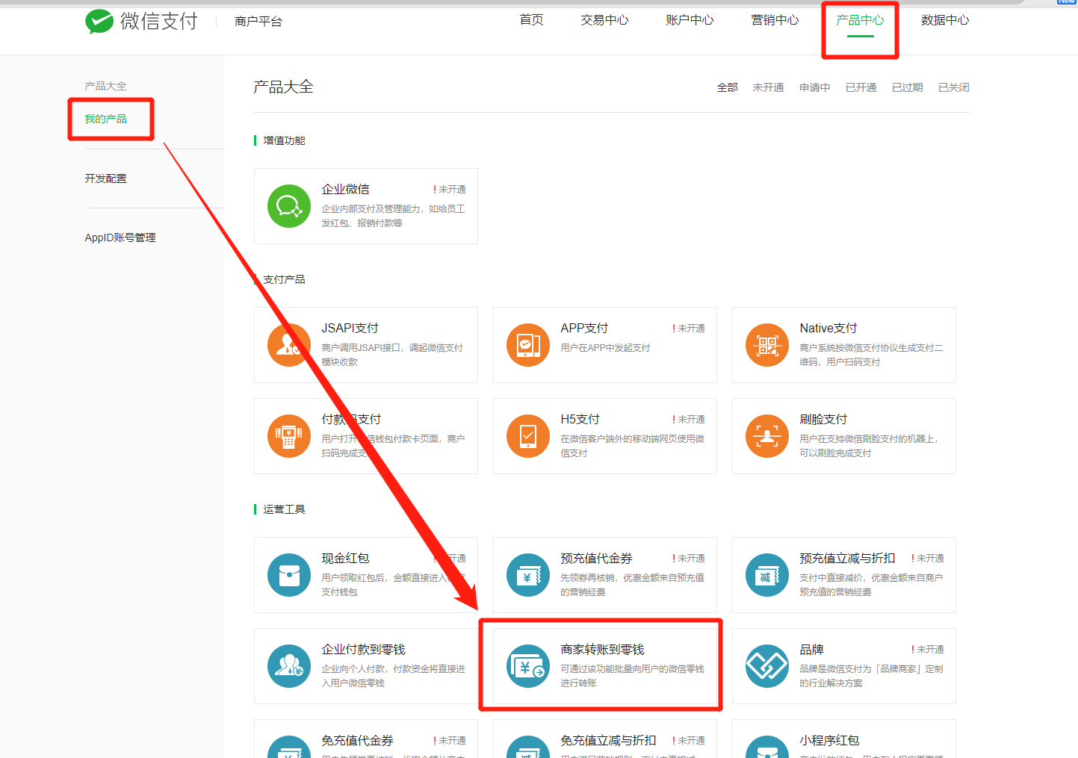Click the WeChat Pay logo icon
The width and height of the screenshot is (1078, 758).
99,22
